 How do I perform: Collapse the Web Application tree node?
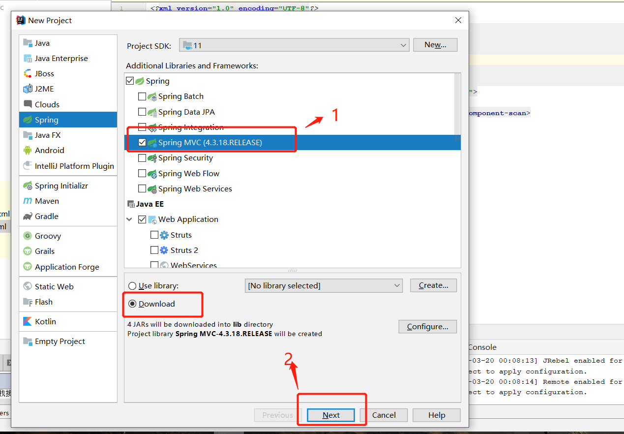[129, 219]
